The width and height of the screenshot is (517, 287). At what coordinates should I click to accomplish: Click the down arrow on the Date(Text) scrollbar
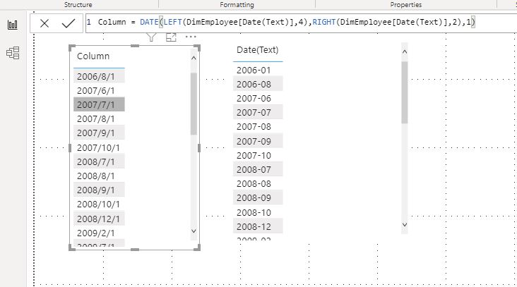[x=405, y=224]
